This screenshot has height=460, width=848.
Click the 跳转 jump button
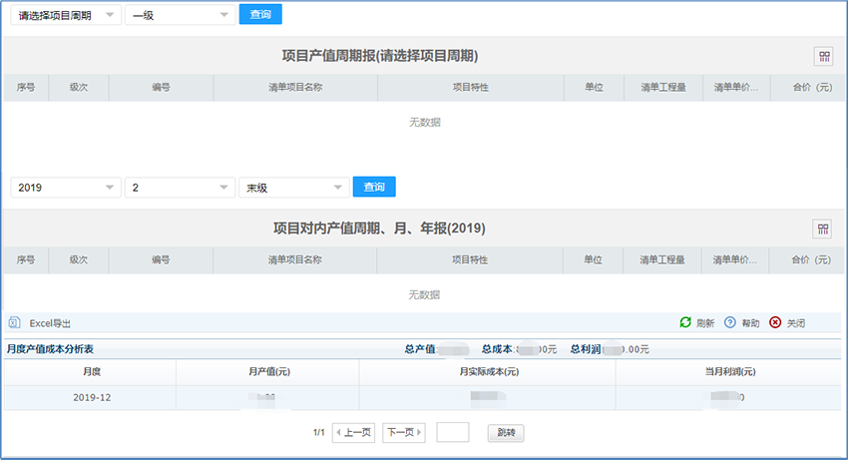[506, 433]
